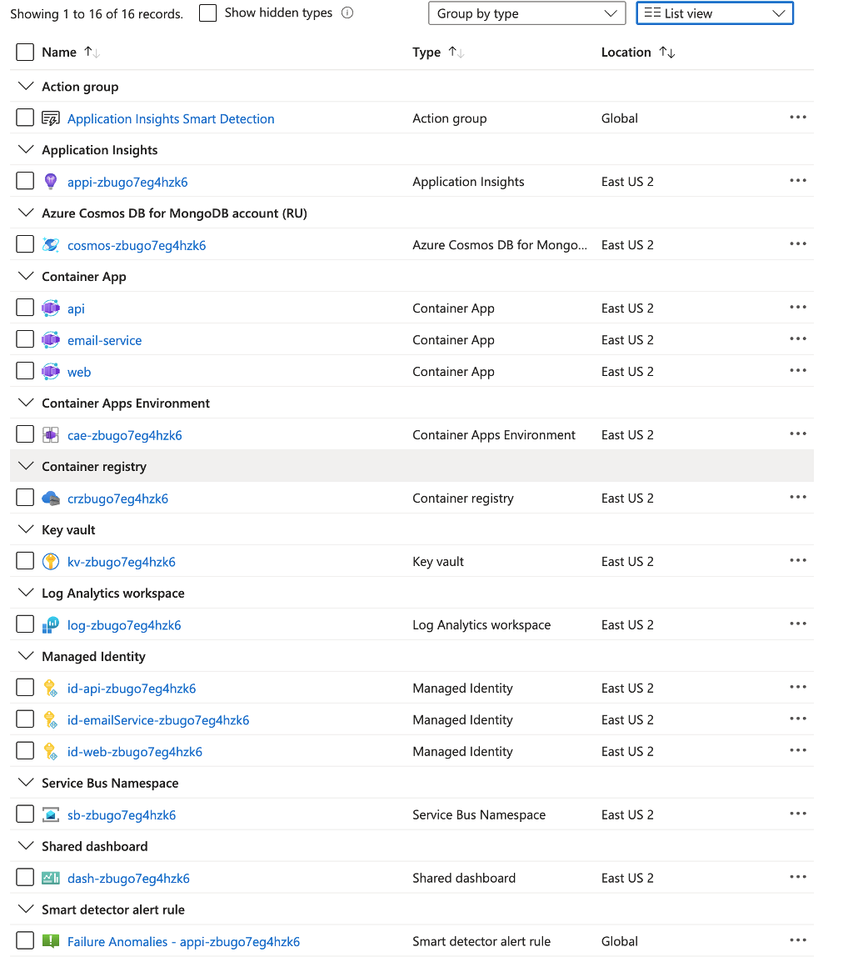Open the List view dropdown

(x=715, y=13)
